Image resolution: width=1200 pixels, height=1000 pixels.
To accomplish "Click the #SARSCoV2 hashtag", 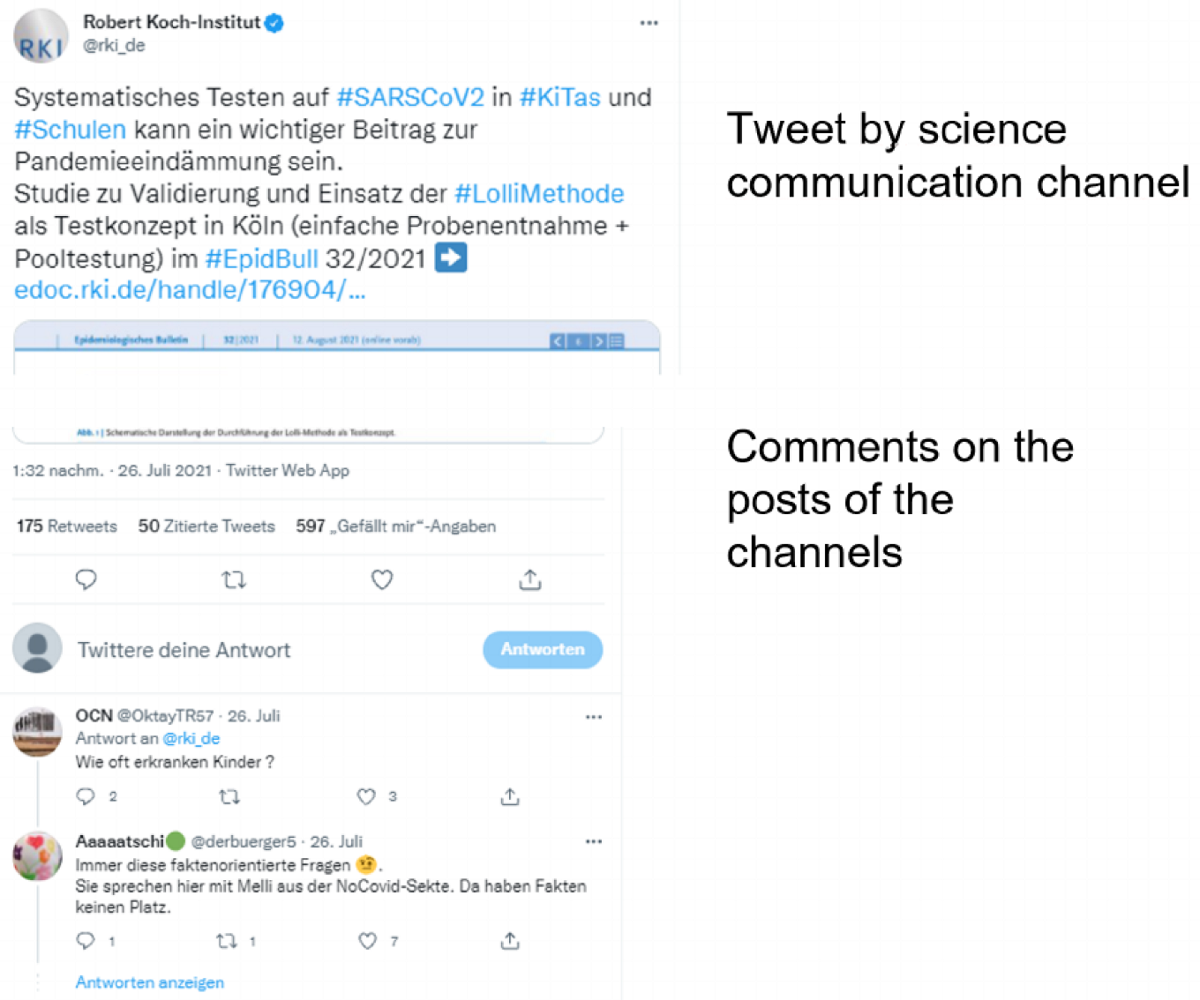I will [x=410, y=97].
